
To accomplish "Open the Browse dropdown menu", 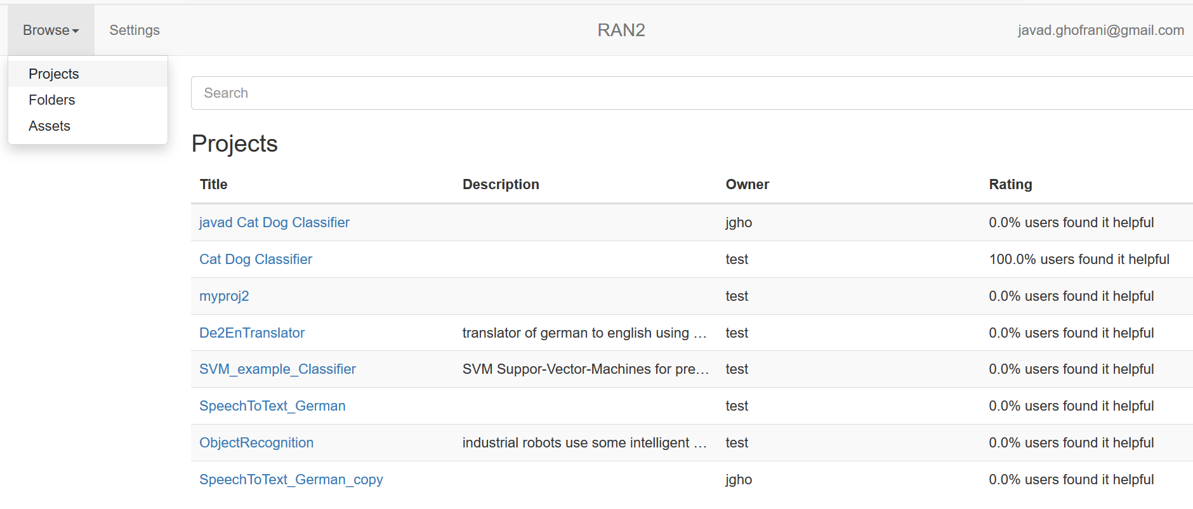I will 51,30.
